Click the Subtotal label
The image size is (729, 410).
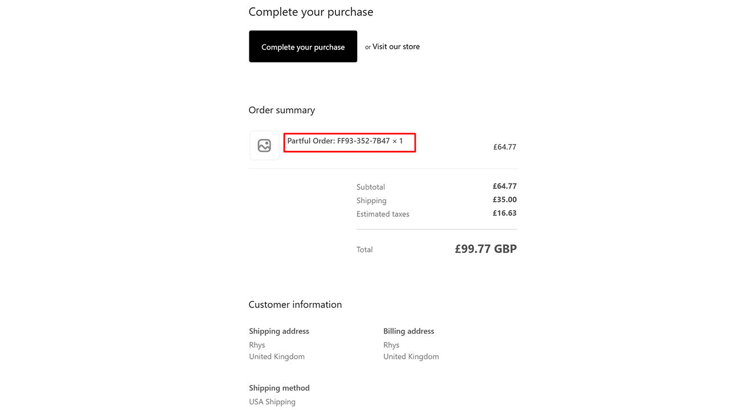pyautogui.click(x=370, y=187)
